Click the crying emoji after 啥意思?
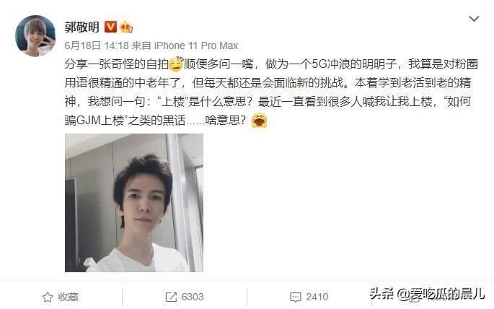 point(259,120)
